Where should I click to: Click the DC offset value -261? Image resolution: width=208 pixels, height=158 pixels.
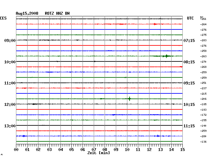[x=203, y=19]
